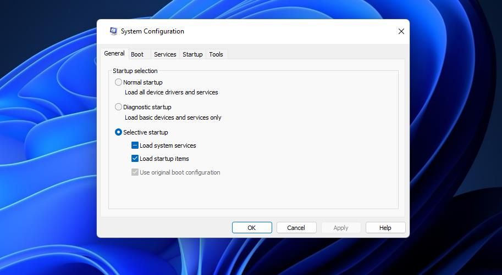Viewport: 502px width, 275px height.
Task: Click the Cancel button
Action: pos(296,228)
